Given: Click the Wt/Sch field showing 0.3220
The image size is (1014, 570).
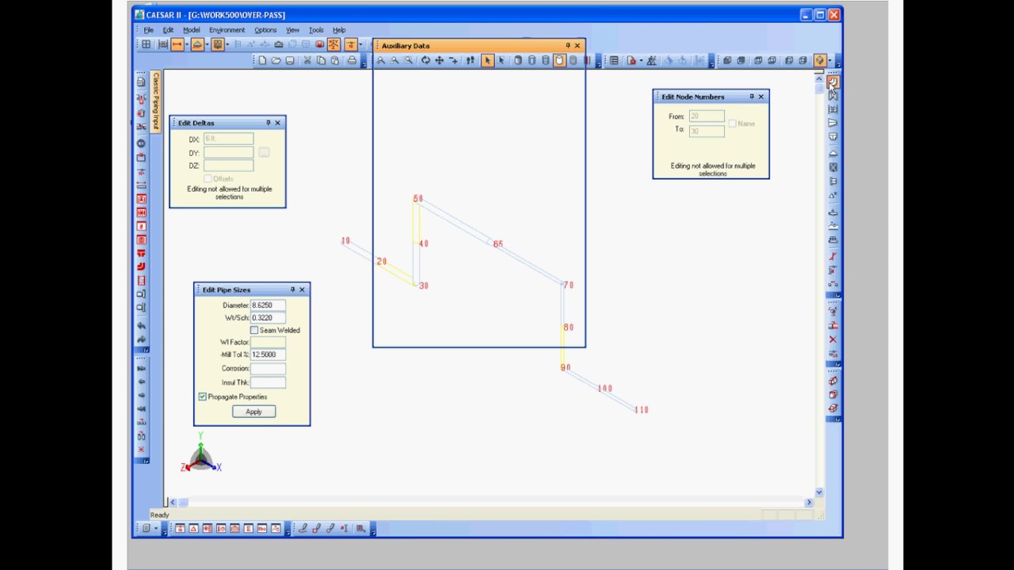Looking at the screenshot, I should click(x=268, y=317).
